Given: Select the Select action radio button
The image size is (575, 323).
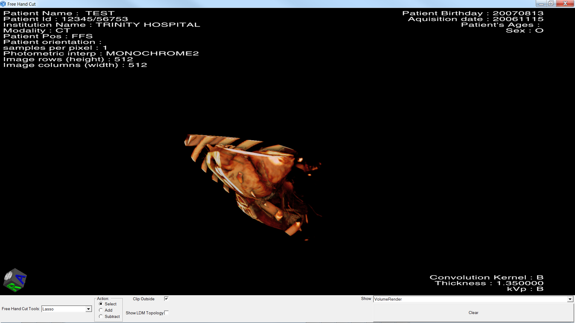Looking at the screenshot, I should (101, 304).
